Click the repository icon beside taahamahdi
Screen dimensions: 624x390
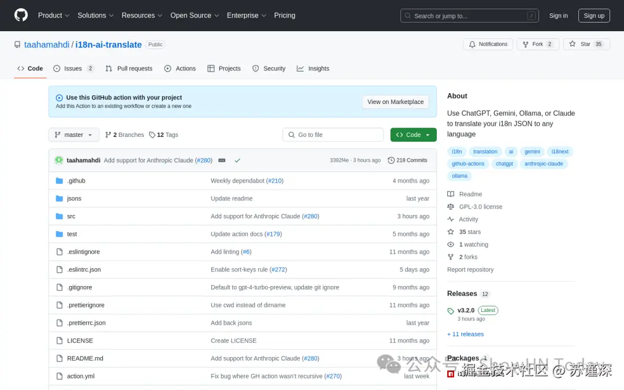[17, 44]
